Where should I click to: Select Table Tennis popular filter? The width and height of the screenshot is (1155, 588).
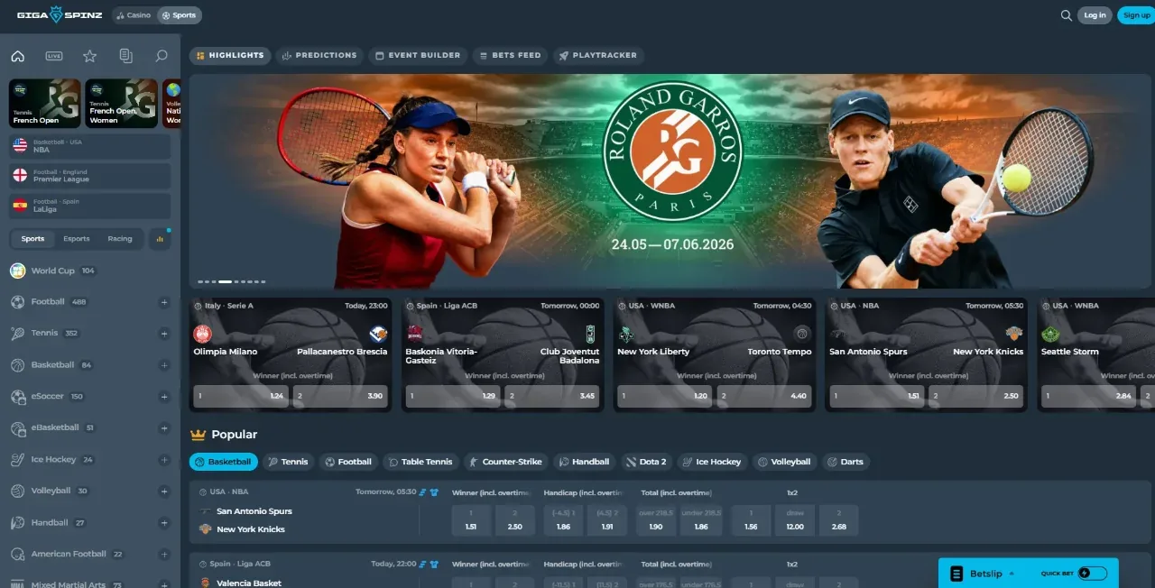click(420, 462)
